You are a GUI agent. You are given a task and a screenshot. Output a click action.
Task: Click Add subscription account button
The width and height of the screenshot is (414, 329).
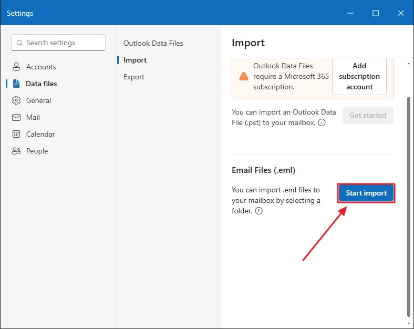[x=359, y=76]
